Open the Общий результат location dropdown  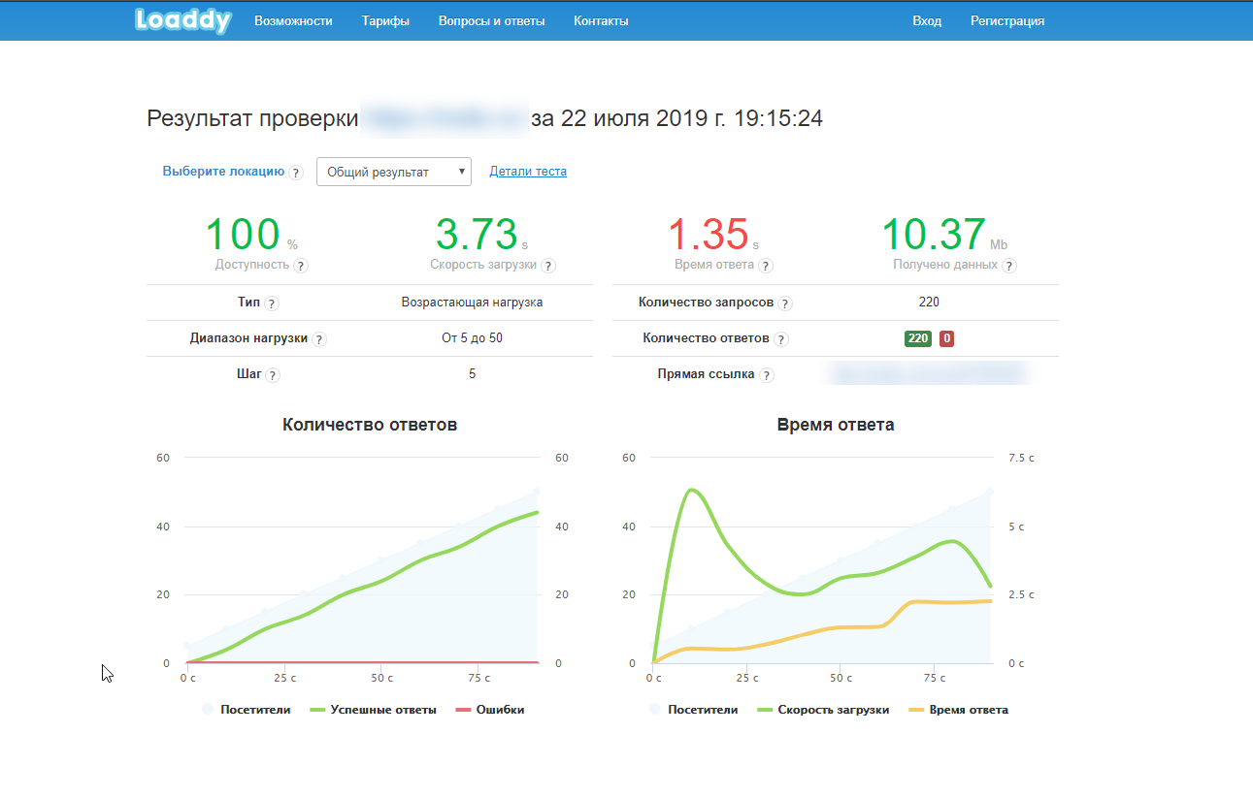[x=394, y=172]
